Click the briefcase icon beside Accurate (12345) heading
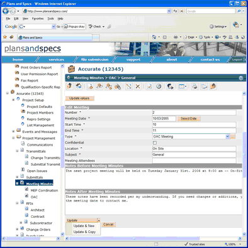Screen dimensions: 248x248 coord(71,69)
